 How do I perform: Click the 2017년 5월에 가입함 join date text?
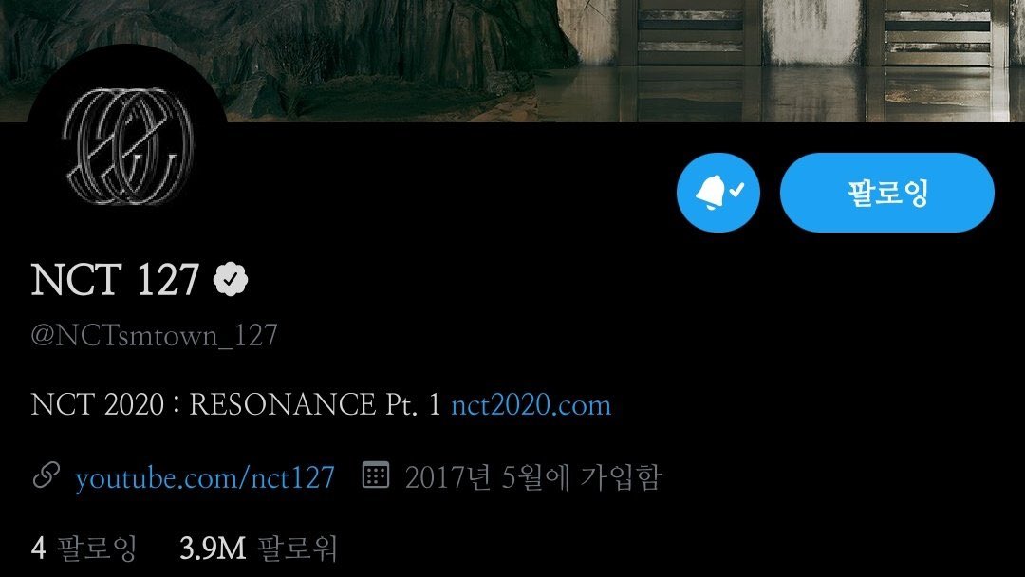pyautogui.click(x=533, y=477)
